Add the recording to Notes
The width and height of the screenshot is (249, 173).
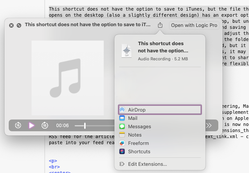pyautogui.click(x=160, y=135)
